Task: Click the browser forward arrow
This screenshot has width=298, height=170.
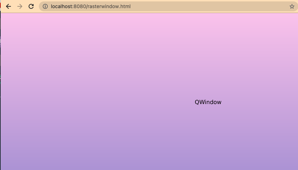Action: pyautogui.click(x=20, y=6)
